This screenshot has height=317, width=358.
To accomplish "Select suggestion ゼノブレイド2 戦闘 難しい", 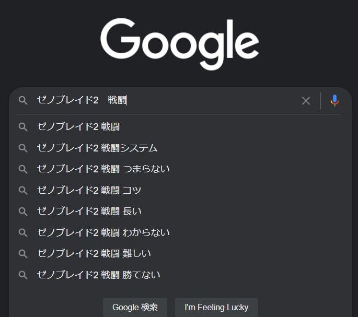I will (180, 254).
